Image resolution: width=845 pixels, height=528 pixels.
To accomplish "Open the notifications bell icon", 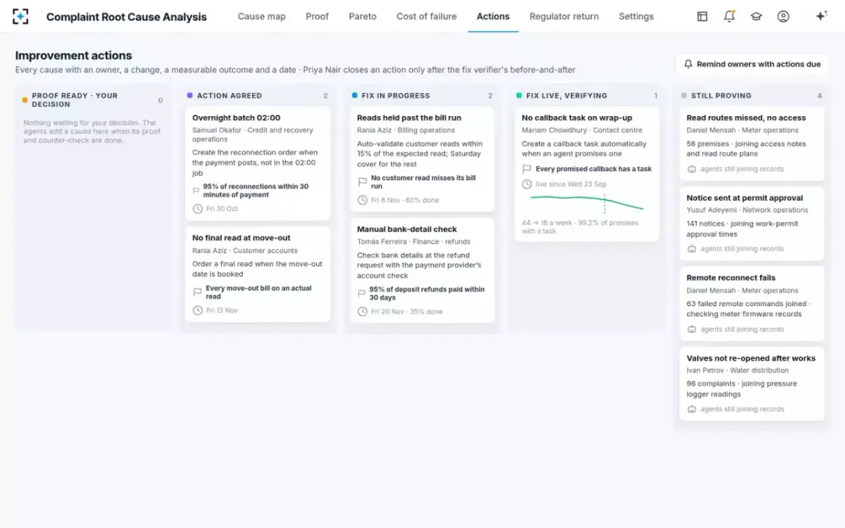I will 730,16.
